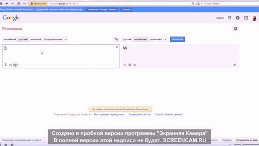Image resolution: width=259 pixels, height=146 pixels.
Task: Select русский as target language
Action: point(127,39)
